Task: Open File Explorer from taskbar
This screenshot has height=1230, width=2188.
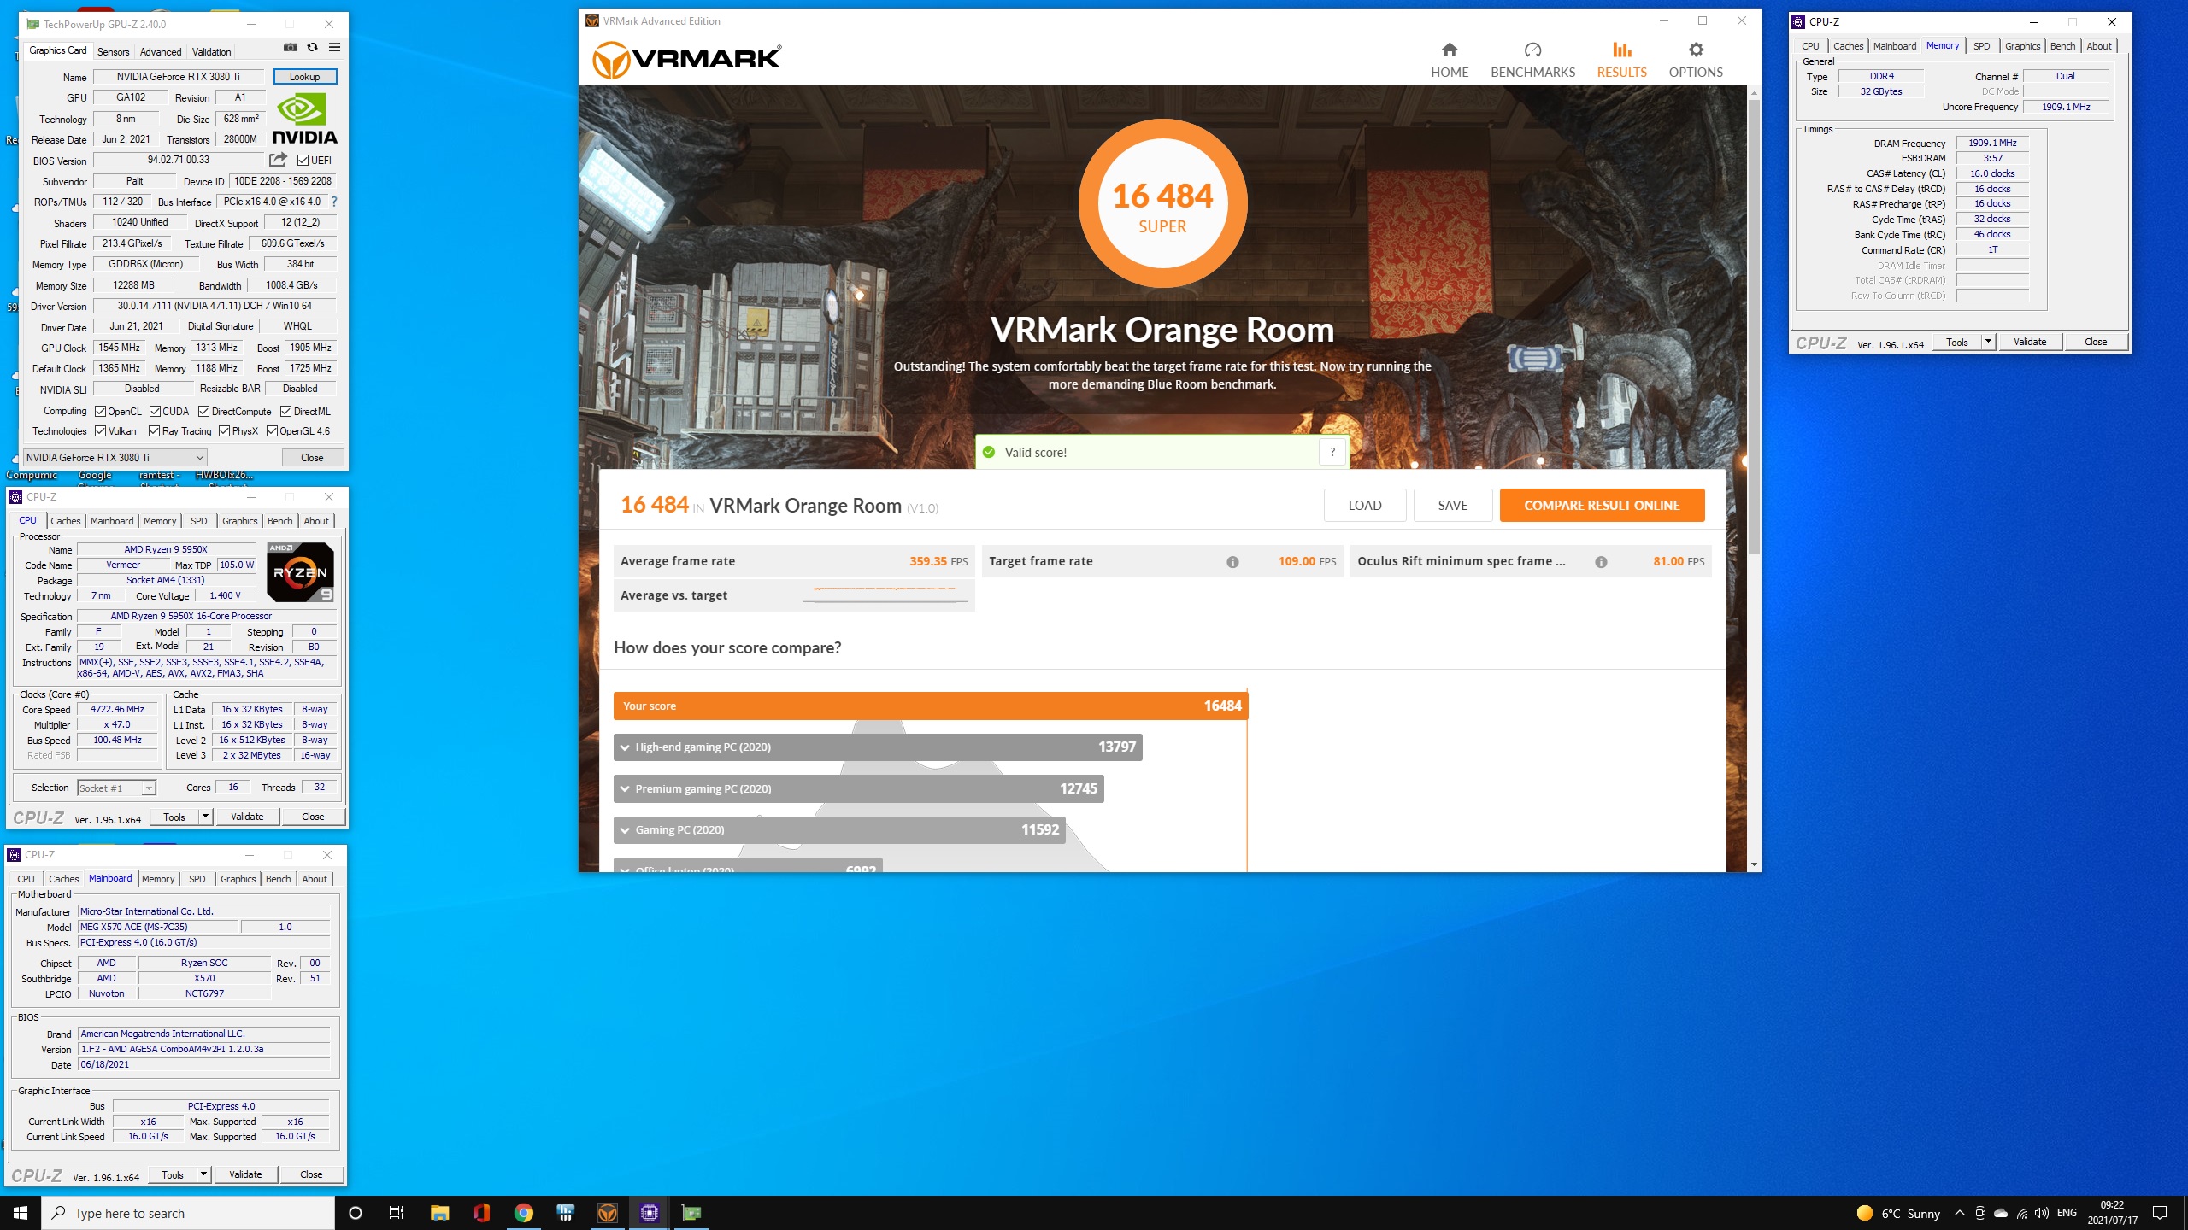Action: 439,1213
